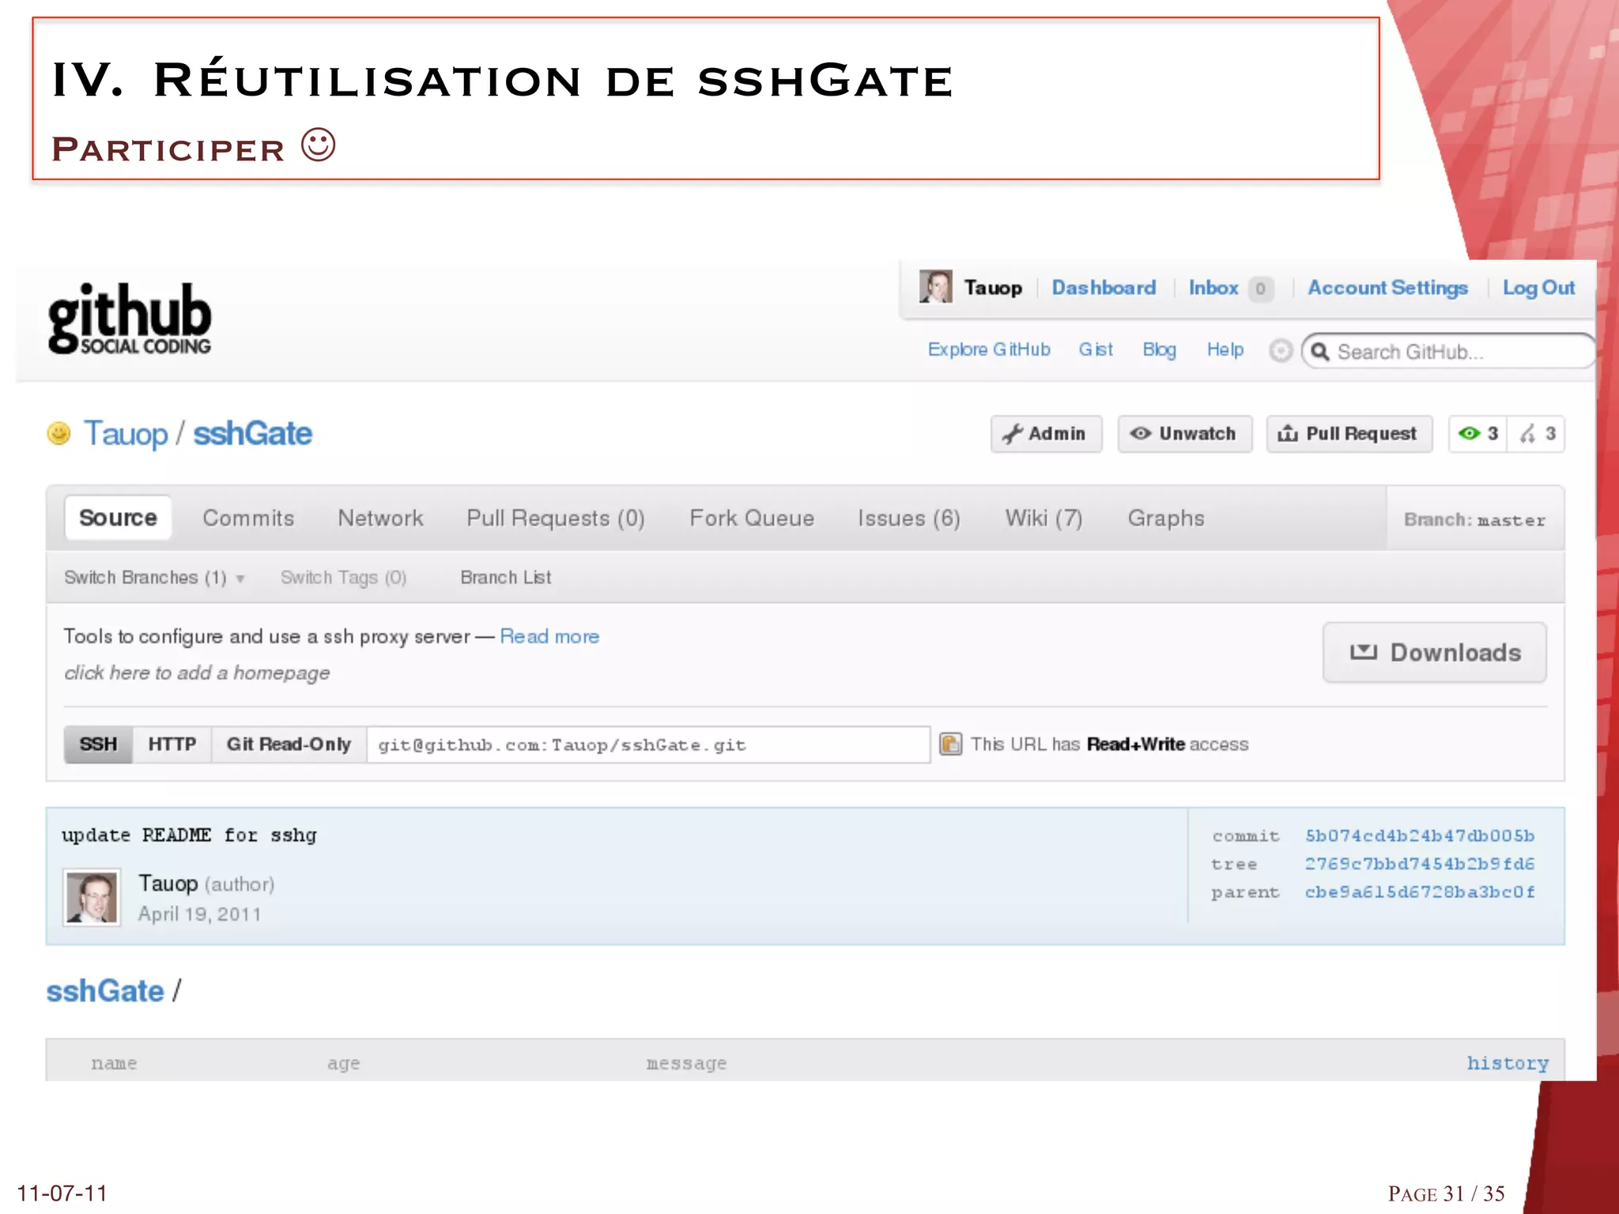This screenshot has height=1214, width=1619.
Task: Open Tauop's profile avatar in header
Action: pyautogui.click(x=935, y=287)
